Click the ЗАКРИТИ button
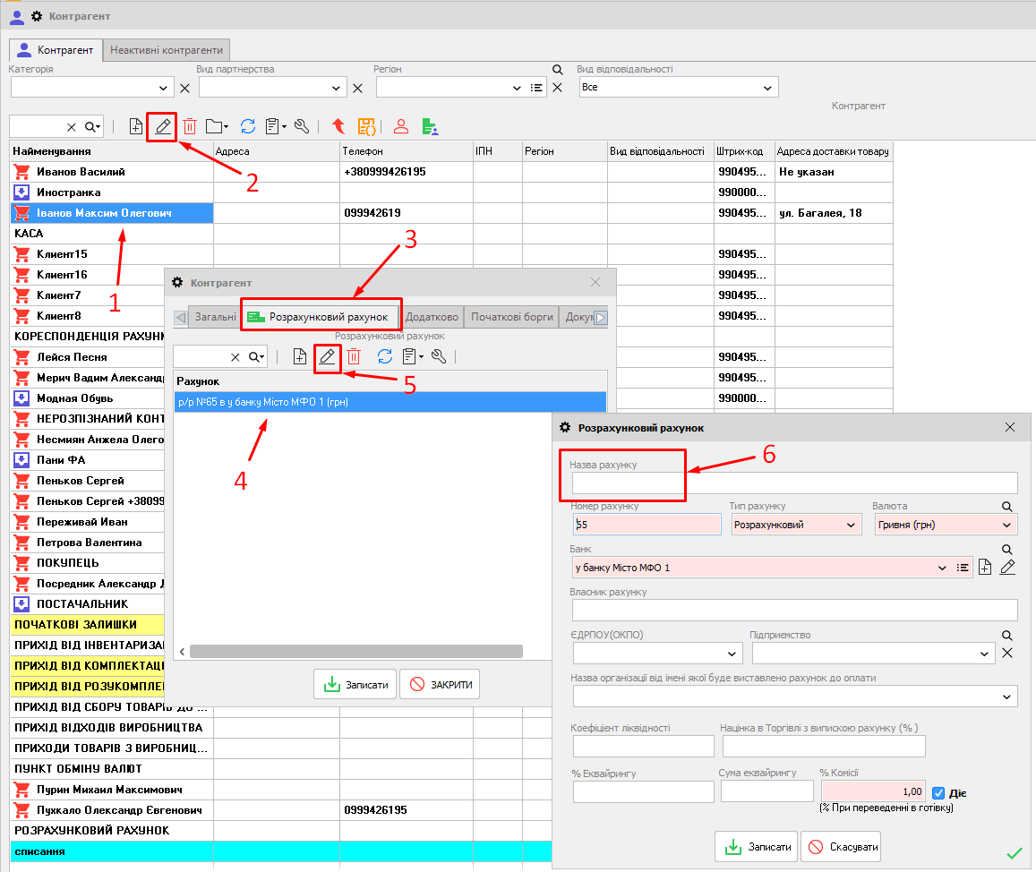Image resolution: width=1036 pixels, height=872 pixels. tap(440, 685)
